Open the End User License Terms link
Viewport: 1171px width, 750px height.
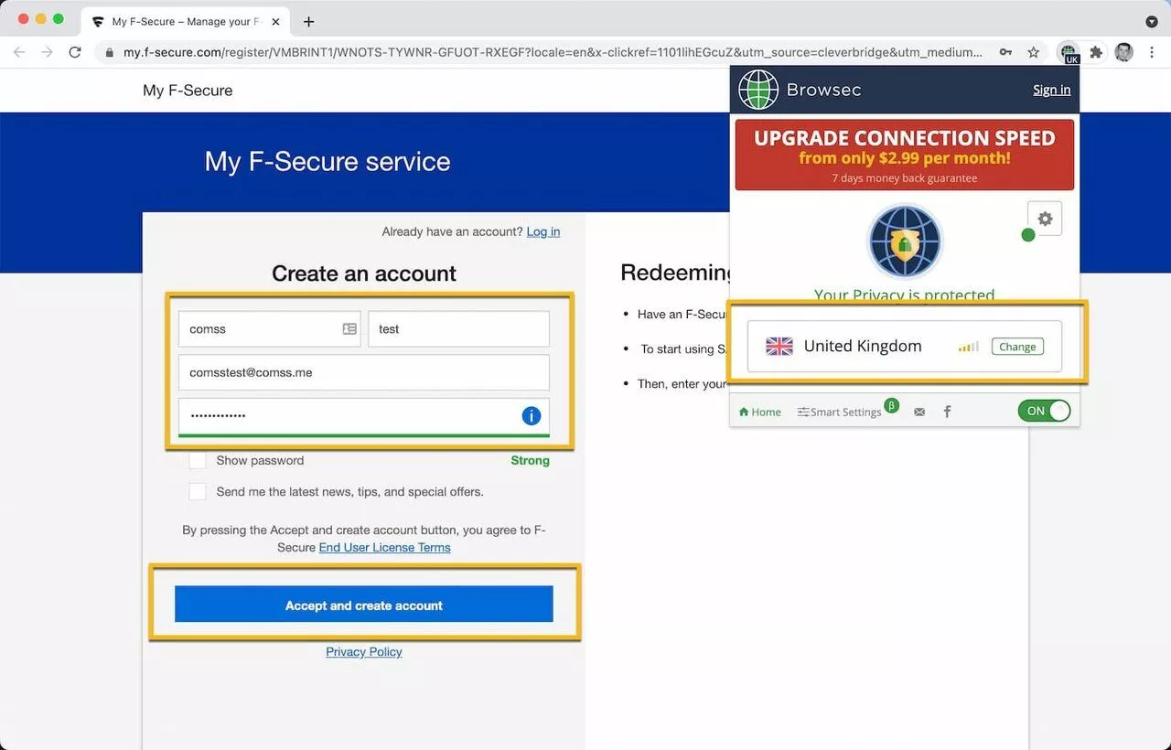(384, 547)
